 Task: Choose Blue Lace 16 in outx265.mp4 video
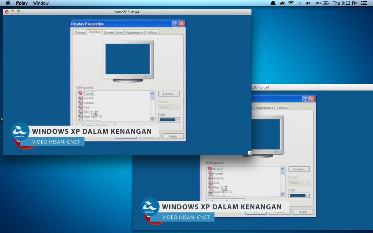(x=90, y=116)
